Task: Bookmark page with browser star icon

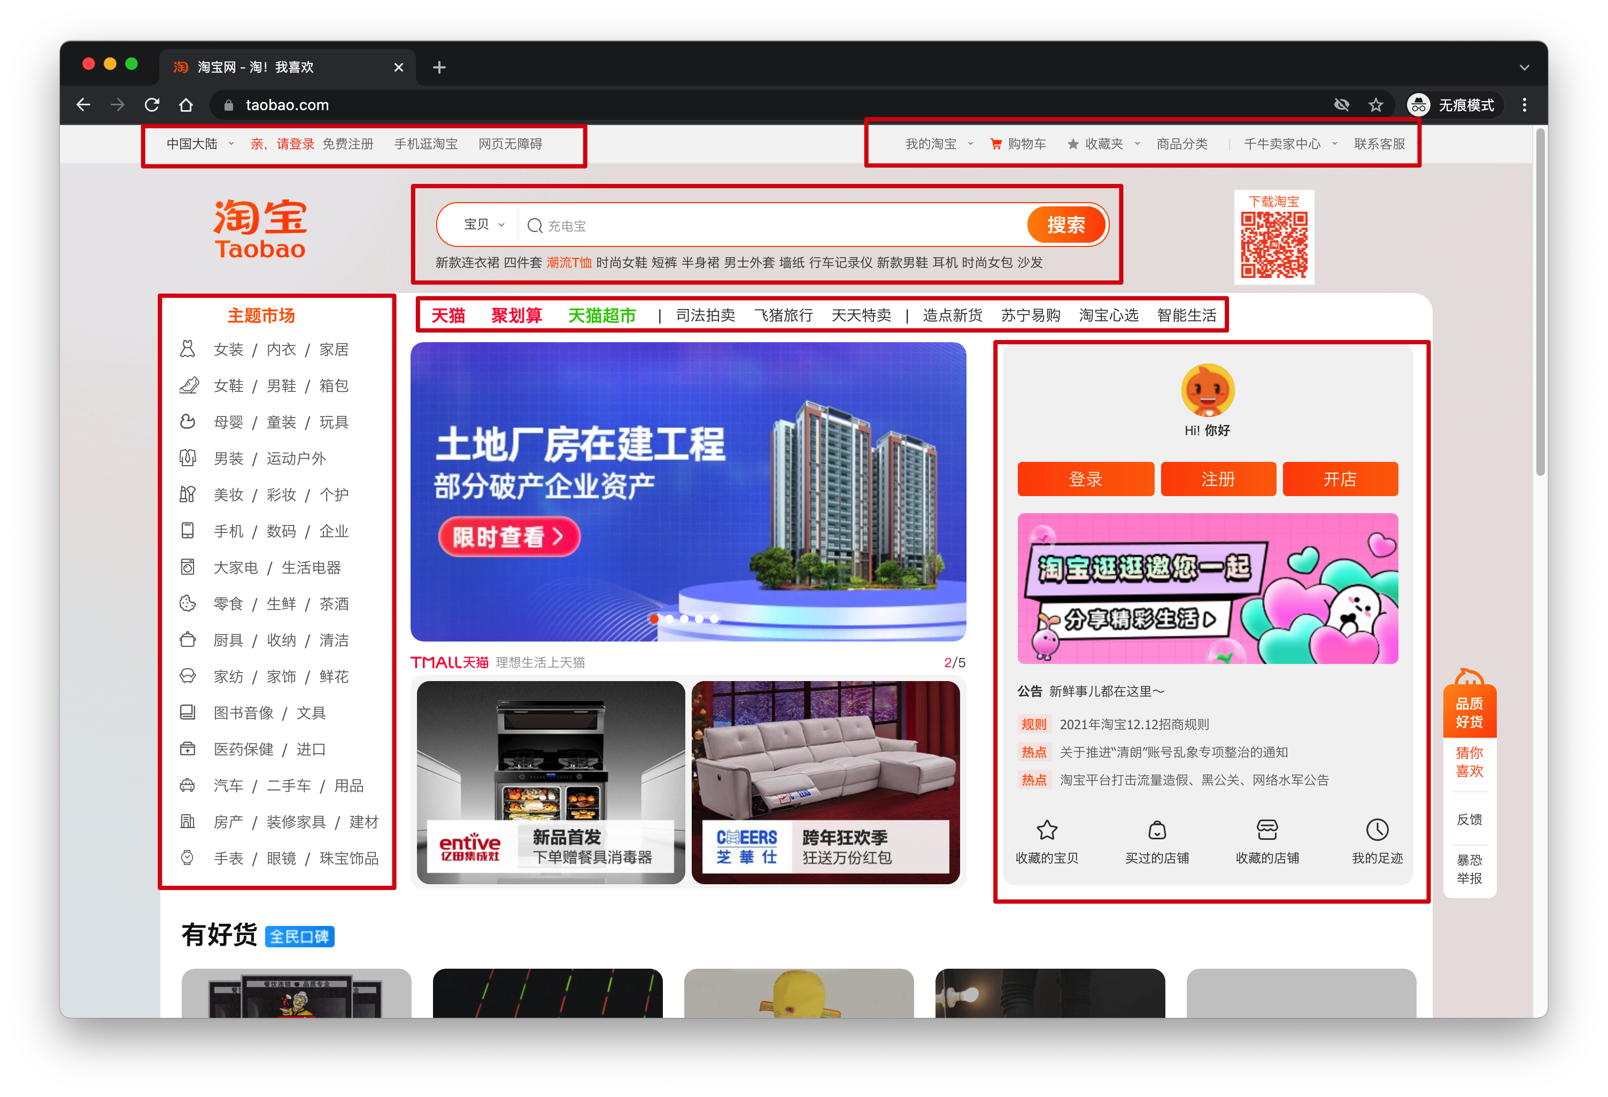Action: [1375, 105]
